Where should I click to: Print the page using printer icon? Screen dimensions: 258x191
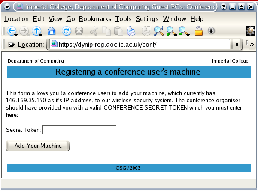[x=131, y=31]
